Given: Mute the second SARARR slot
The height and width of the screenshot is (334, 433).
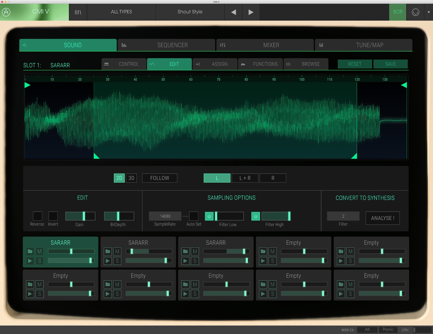Looking at the screenshot, I should 117,252.
